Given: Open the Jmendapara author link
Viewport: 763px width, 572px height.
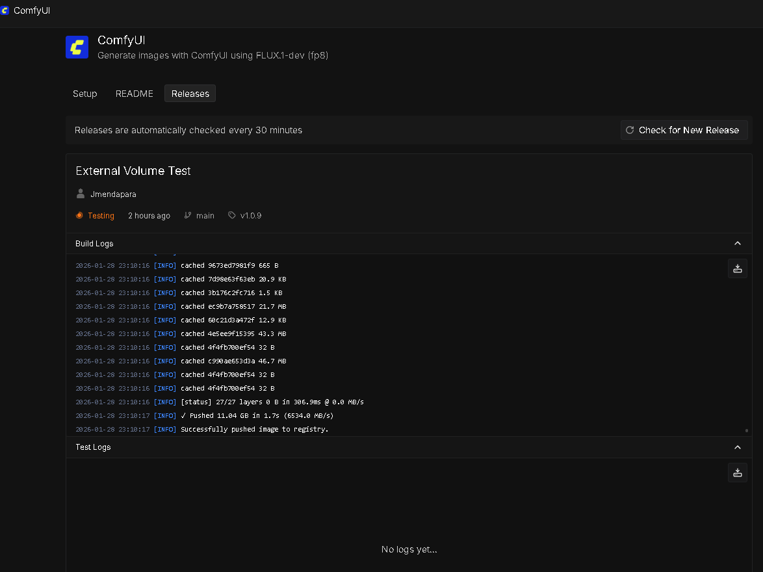Looking at the screenshot, I should click(113, 194).
